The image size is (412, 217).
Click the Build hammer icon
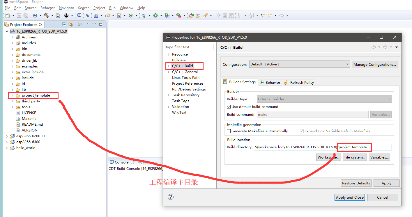click(46, 15)
